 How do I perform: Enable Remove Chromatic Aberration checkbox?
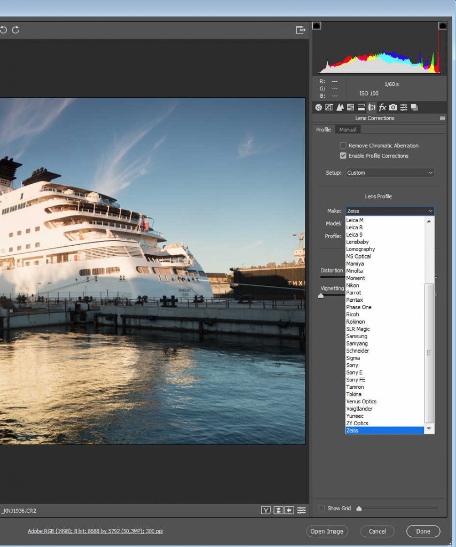tap(343, 145)
